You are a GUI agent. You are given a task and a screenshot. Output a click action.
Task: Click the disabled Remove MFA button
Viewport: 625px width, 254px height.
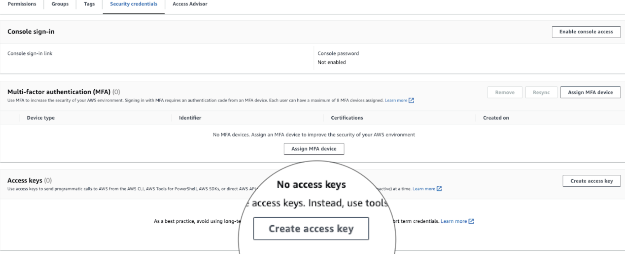coord(505,92)
